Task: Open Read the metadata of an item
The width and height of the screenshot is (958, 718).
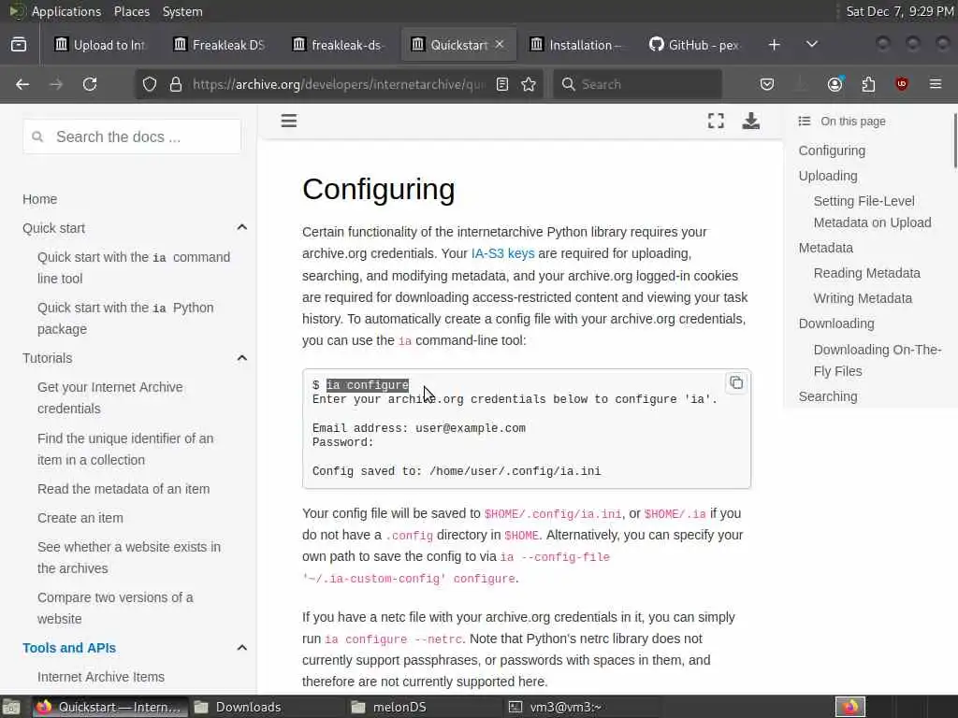Action: tap(123, 489)
